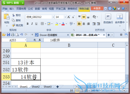Click the cell fill bucket icon
The height and width of the screenshot is (94, 130).
click(x=57, y=24)
